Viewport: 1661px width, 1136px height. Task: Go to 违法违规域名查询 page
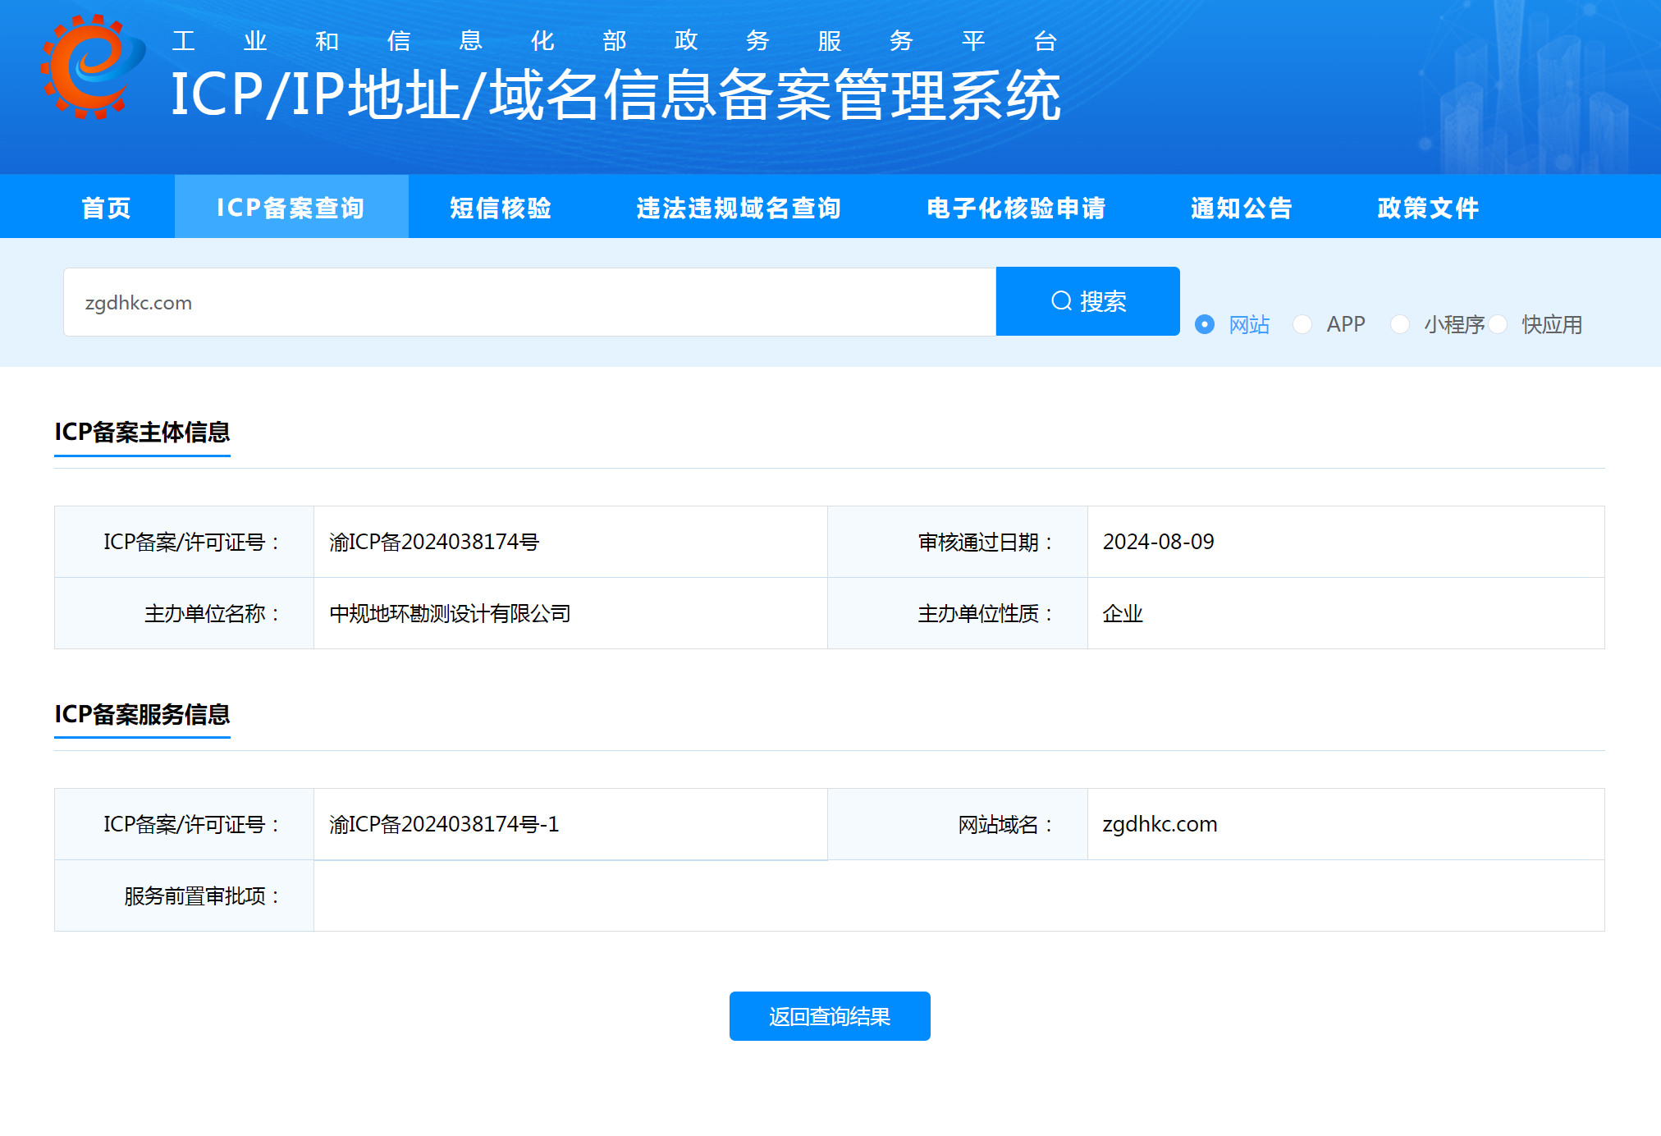[739, 208]
